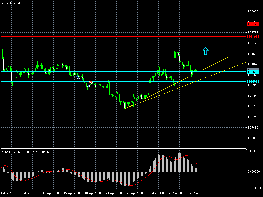Select the upper red horizontal resistance line
This screenshot has height=197, width=263.
tap(99, 24)
